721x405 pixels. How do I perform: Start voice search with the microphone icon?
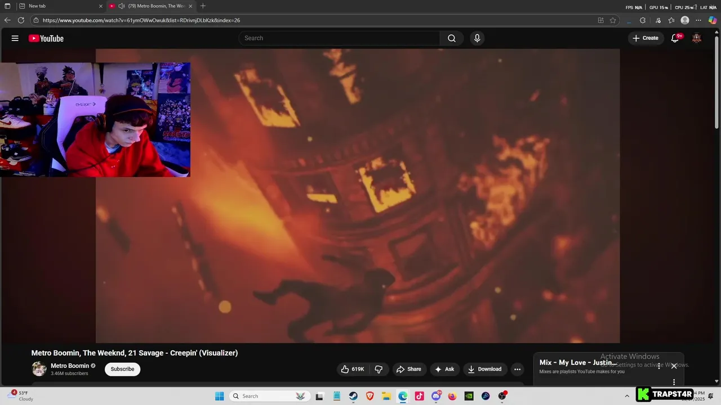point(477,38)
